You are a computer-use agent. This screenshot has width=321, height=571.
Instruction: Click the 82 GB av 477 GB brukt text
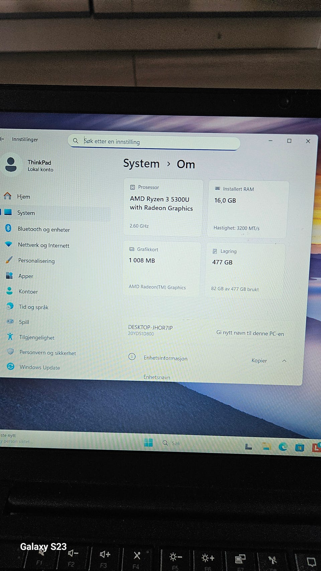tap(235, 289)
